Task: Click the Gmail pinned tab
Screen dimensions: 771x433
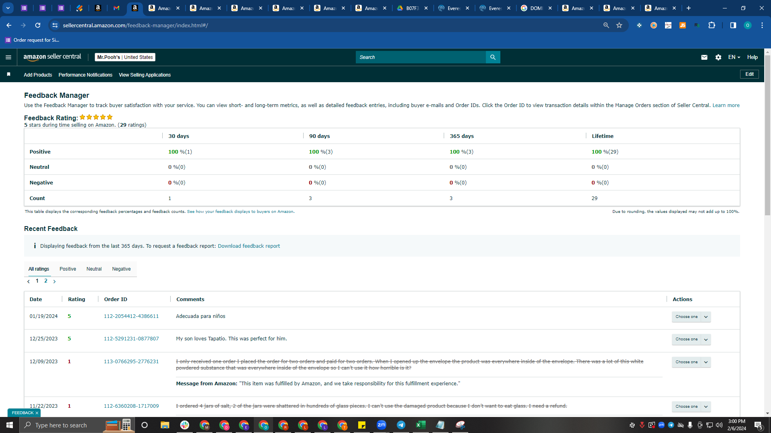Action: point(116,8)
